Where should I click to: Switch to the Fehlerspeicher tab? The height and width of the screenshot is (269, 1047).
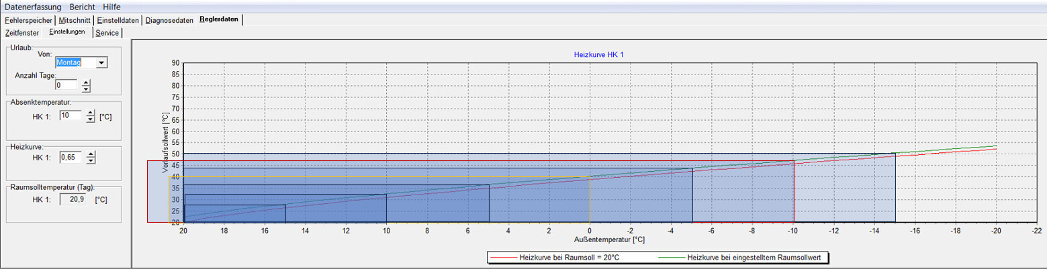28,20
